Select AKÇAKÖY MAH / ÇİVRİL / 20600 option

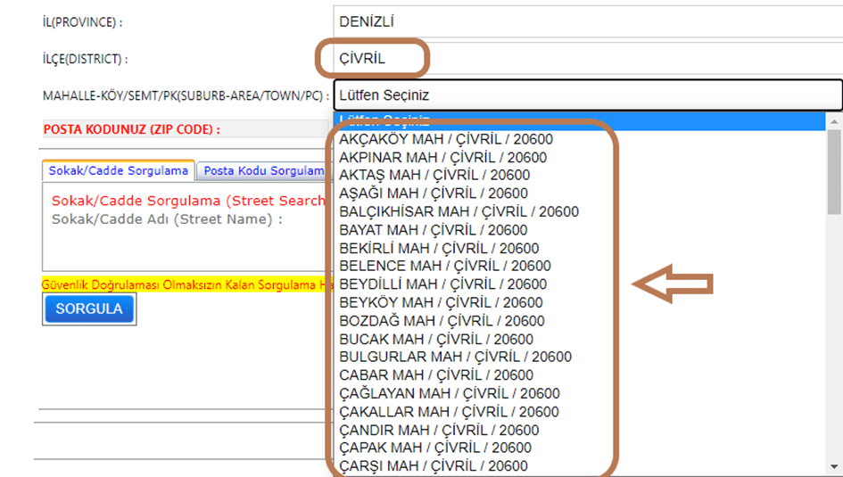click(x=445, y=139)
